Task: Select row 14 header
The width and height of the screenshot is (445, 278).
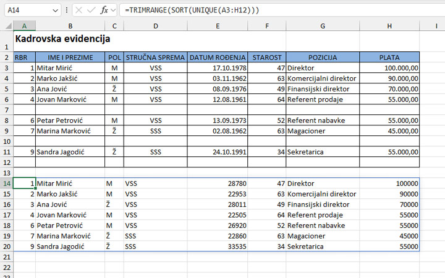Action: click(6, 183)
